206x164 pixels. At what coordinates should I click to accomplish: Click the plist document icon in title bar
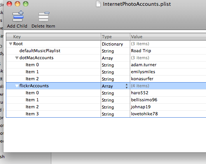pos(98,4)
